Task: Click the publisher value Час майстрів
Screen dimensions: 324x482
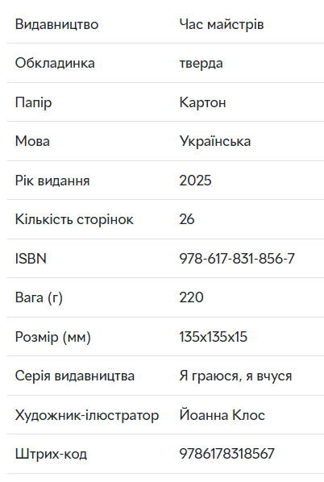Action: (222, 24)
